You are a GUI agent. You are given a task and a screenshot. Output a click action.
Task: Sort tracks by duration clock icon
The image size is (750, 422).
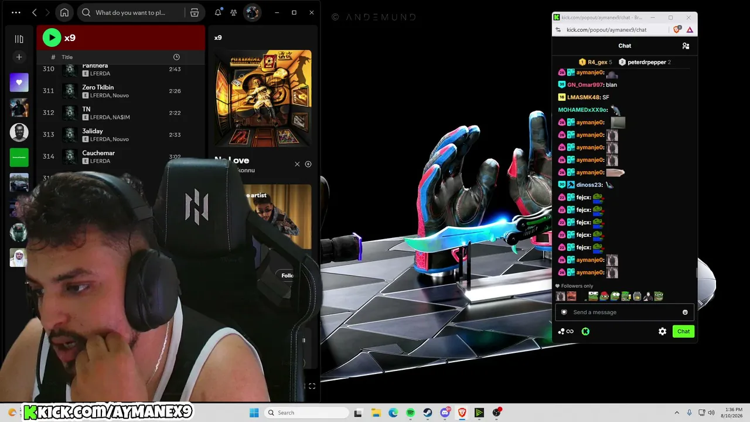(x=176, y=57)
